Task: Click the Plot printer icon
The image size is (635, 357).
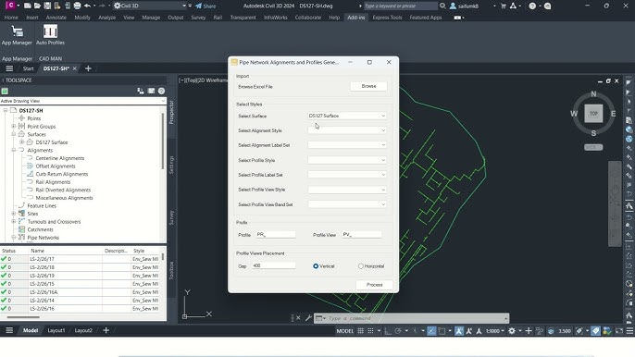Action: [77, 6]
